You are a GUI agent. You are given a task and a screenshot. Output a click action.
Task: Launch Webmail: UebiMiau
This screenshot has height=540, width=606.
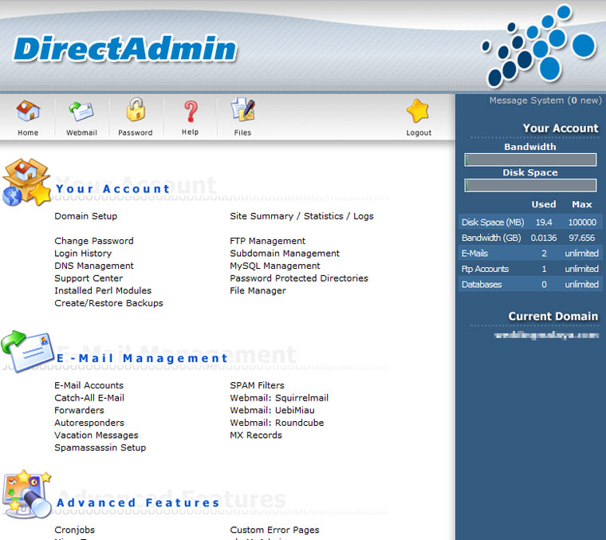[272, 410]
